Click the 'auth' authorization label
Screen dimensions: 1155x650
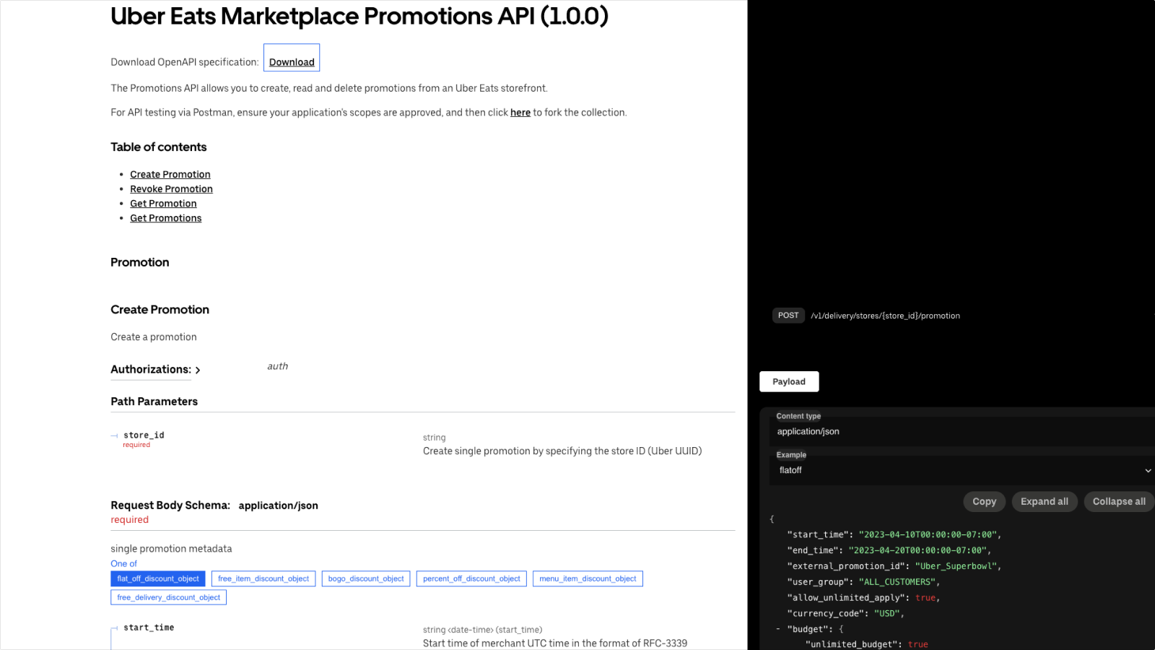277,366
